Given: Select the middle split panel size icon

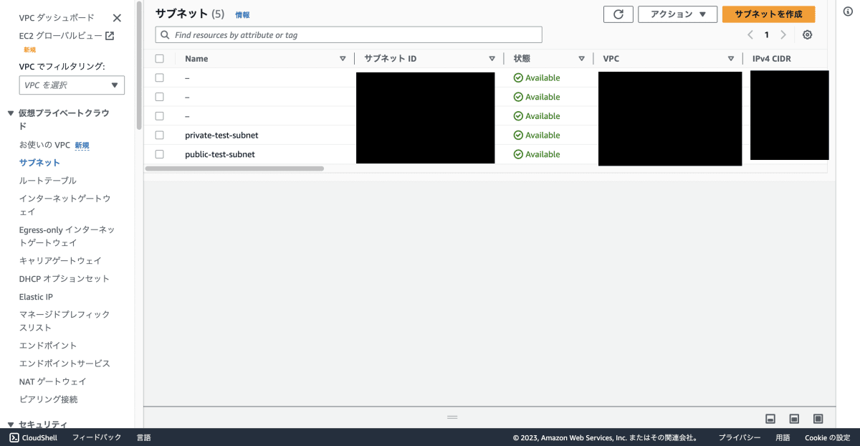Looking at the screenshot, I should click(x=794, y=419).
